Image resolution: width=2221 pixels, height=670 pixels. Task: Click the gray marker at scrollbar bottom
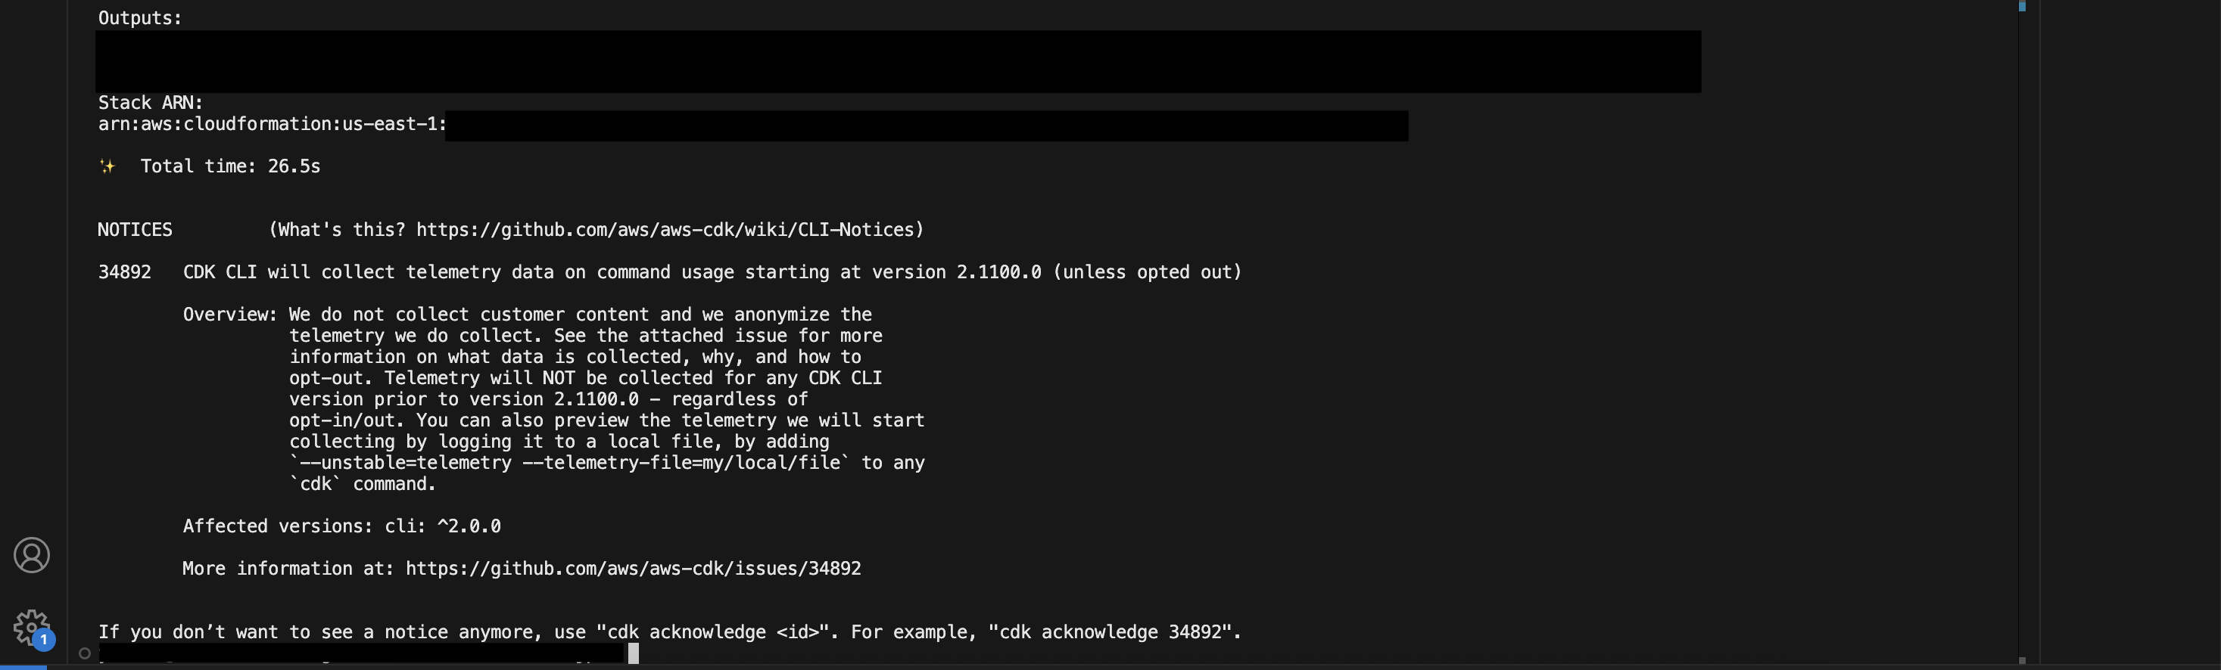pyautogui.click(x=2022, y=660)
